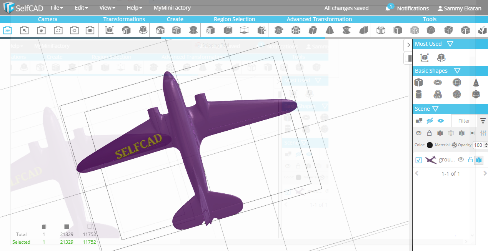Screen dimensions: 488x251
Task: Select the taper pyramid transformation tool
Action: click(x=330, y=30)
